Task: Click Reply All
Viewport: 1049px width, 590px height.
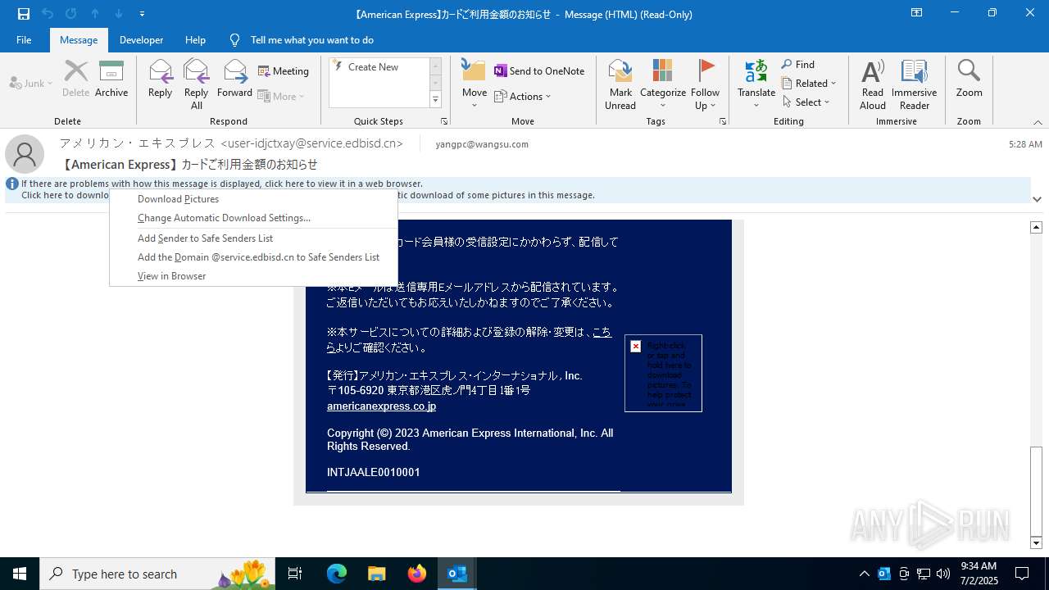Action: tap(196, 84)
